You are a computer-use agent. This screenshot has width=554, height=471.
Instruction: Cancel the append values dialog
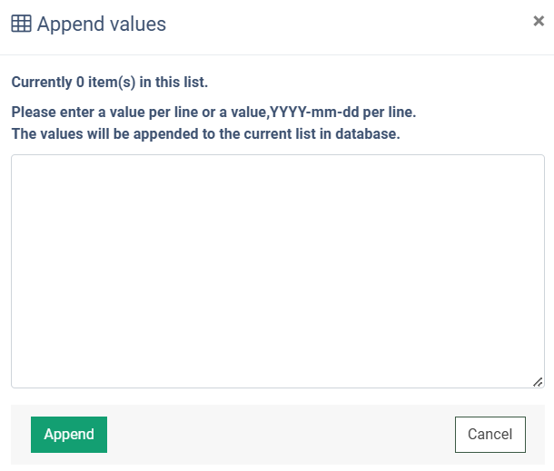pyautogui.click(x=490, y=435)
